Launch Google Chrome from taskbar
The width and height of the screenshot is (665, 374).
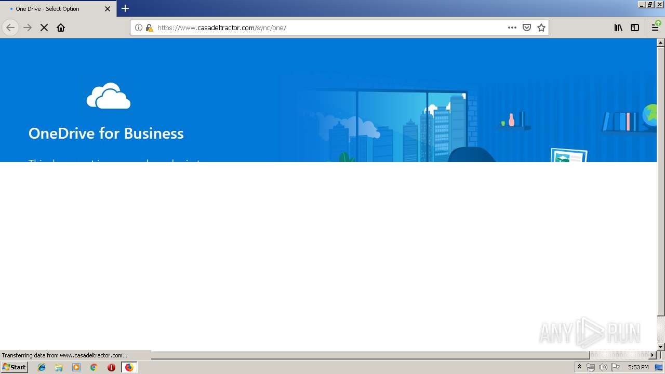[94, 367]
